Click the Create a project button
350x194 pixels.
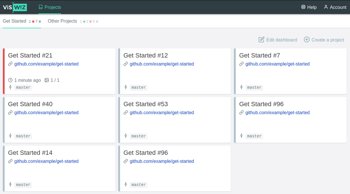(324, 40)
